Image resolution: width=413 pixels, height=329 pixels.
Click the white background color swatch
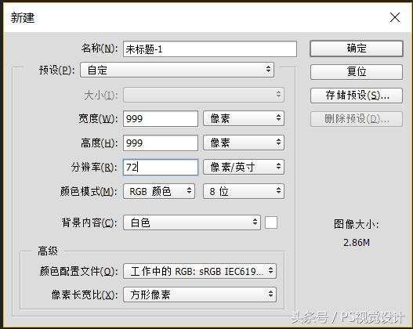[x=271, y=222]
